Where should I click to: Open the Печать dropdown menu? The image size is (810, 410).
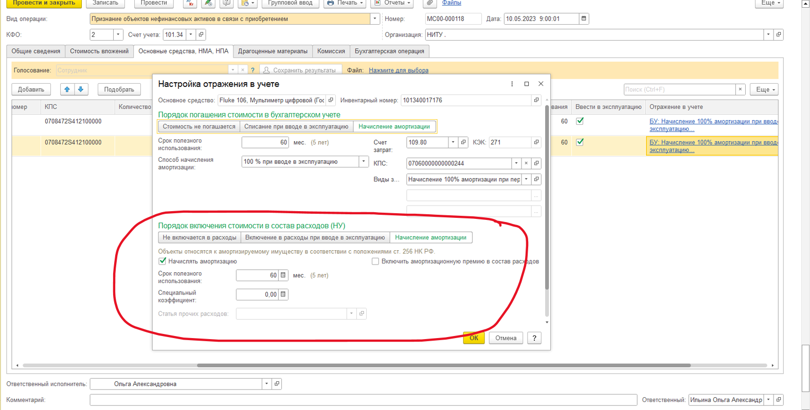[x=345, y=3]
